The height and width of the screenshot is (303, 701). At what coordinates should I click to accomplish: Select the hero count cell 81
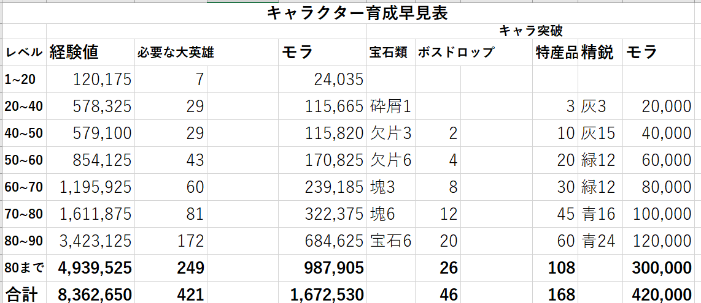(x=171, y=214)
